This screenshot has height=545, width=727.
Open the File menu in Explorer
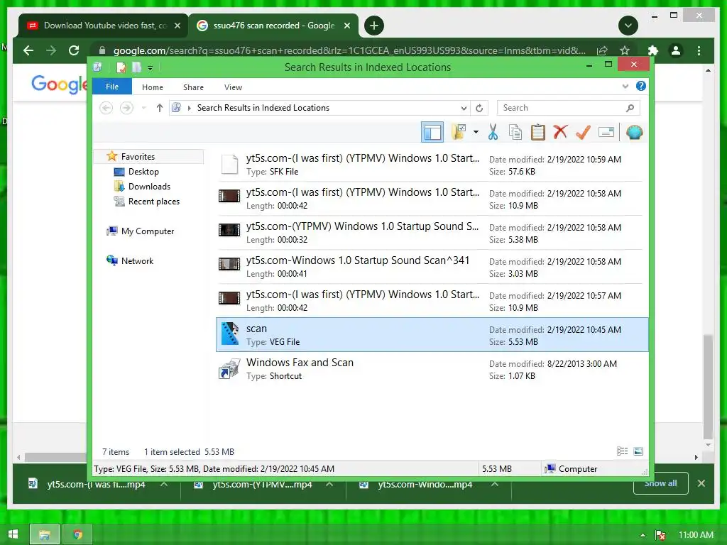pyautogui.click(x=112, y=87)
